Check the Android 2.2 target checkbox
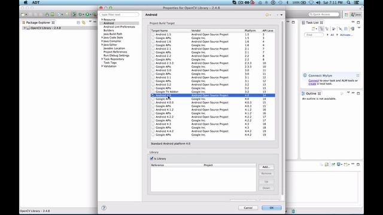The image size is (383, 215). click(153, 56)
